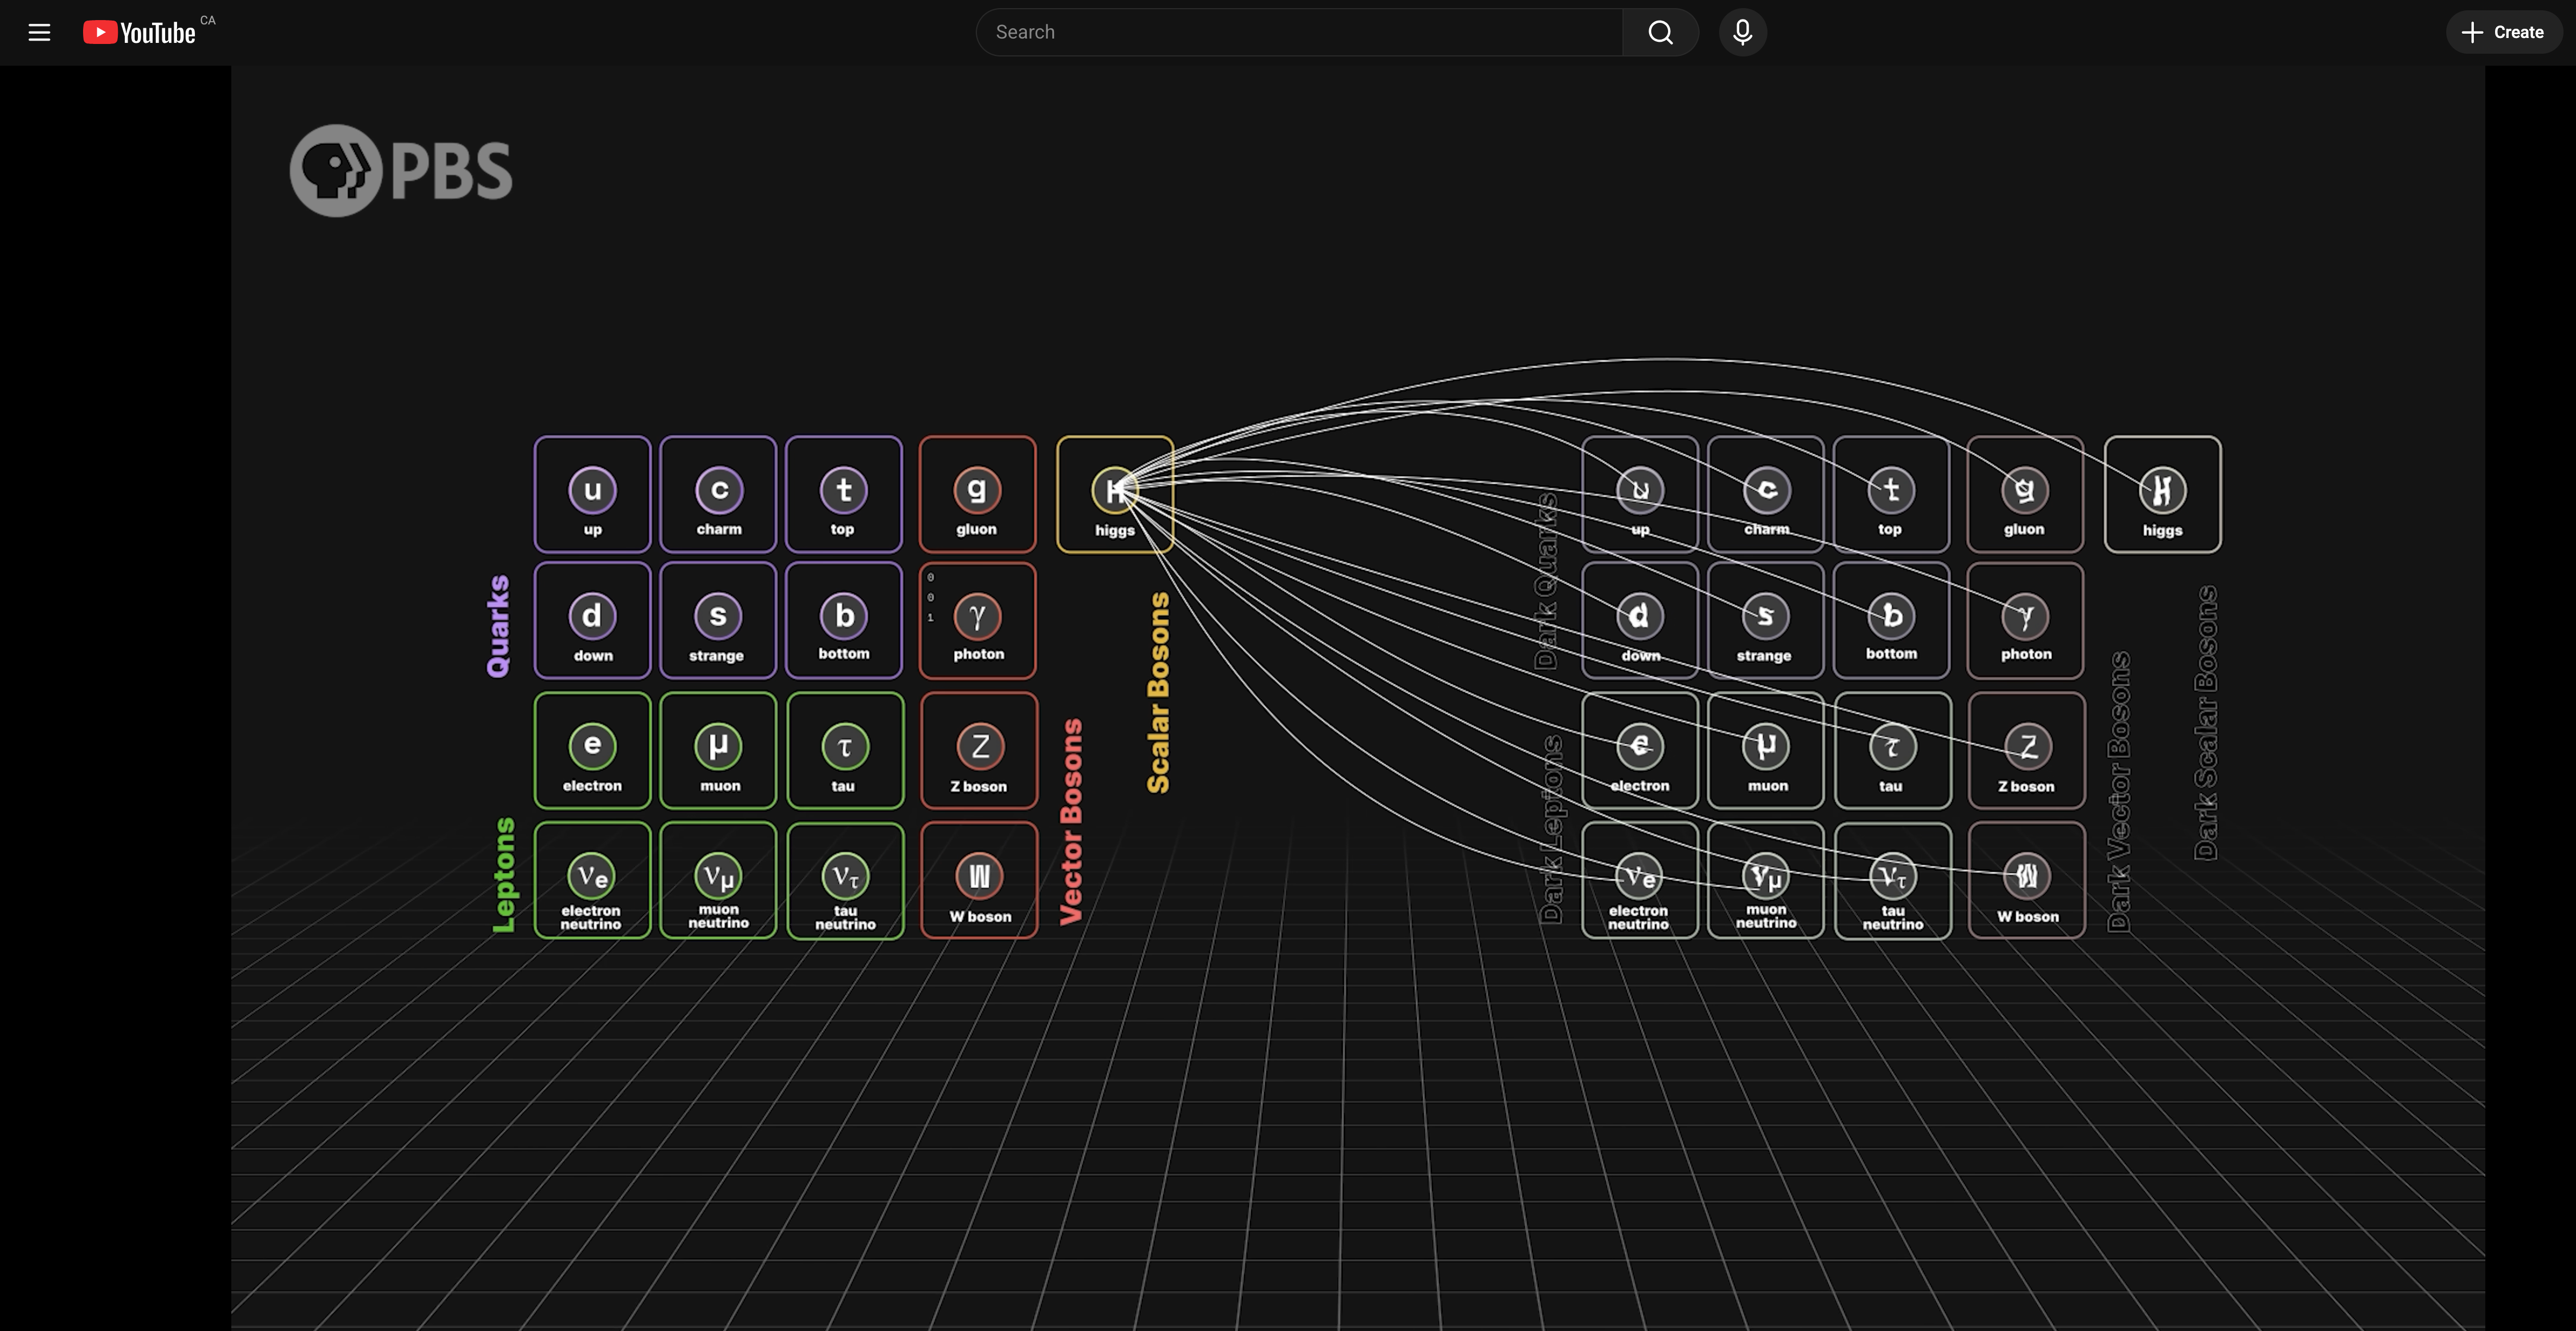Click the gray dark 'muon neutrino' tile
2576x1331 pixels.
1766,880
